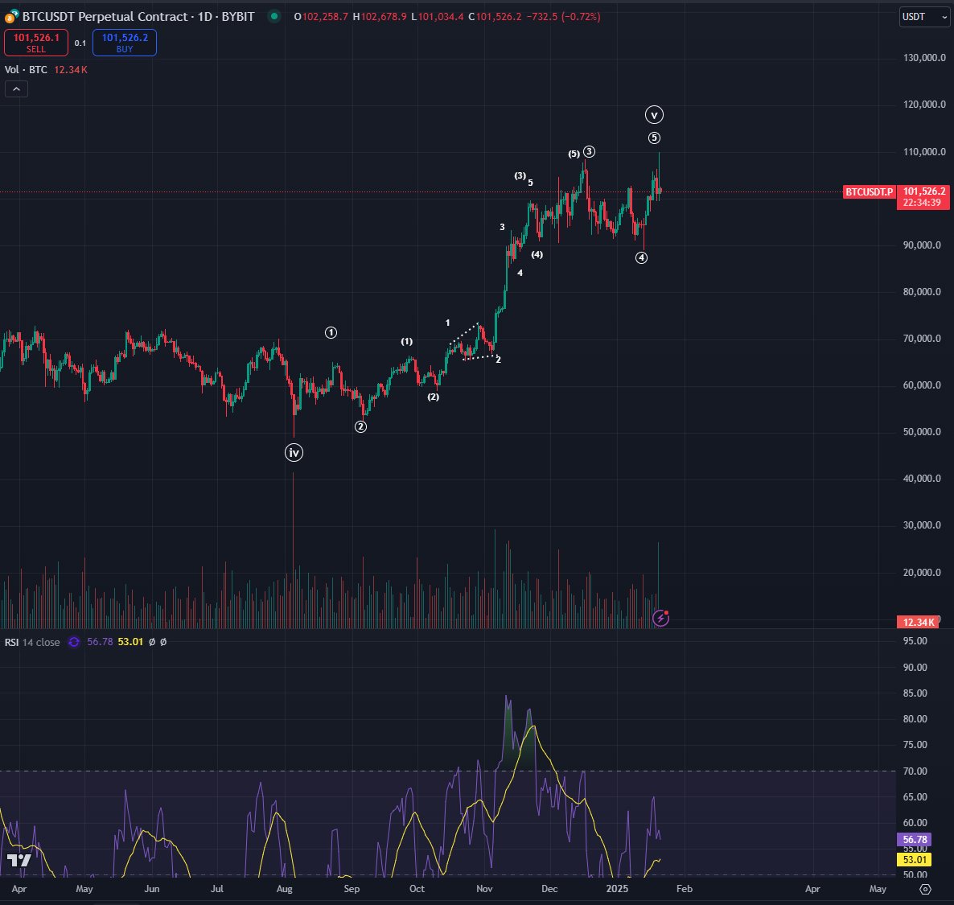Click the 30,000.0 price axis label
This screenshot has width=954, height=905.
[923, 525]
